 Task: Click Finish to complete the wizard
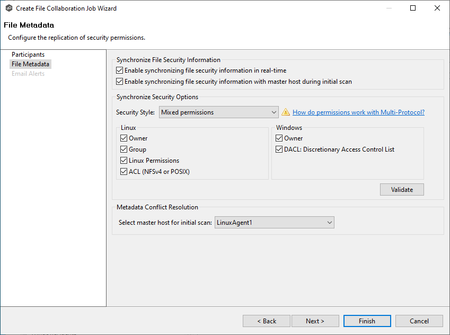(367, 321)
